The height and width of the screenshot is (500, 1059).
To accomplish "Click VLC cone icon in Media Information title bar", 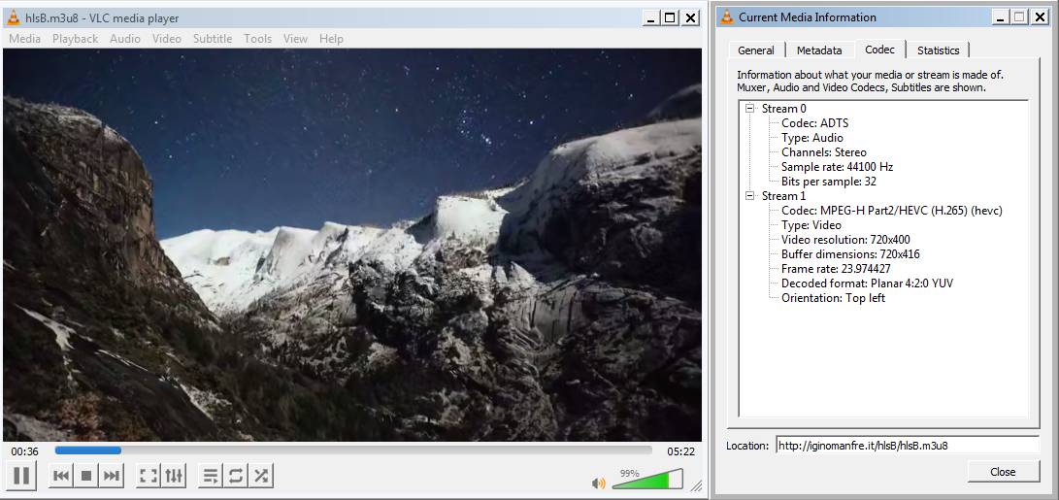I will (727, 17).
